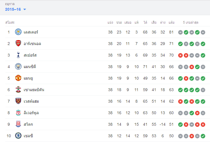Click the Stoke City crest icon
Screen dimensions: 210x142
pos(18,124)
